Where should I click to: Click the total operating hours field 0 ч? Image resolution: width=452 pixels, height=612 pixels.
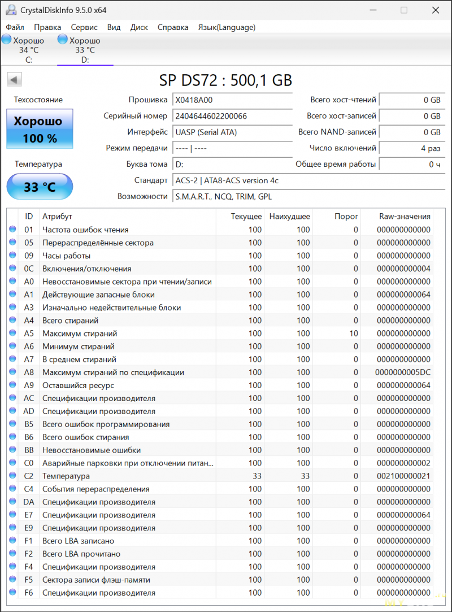click(x=411, y=165)
